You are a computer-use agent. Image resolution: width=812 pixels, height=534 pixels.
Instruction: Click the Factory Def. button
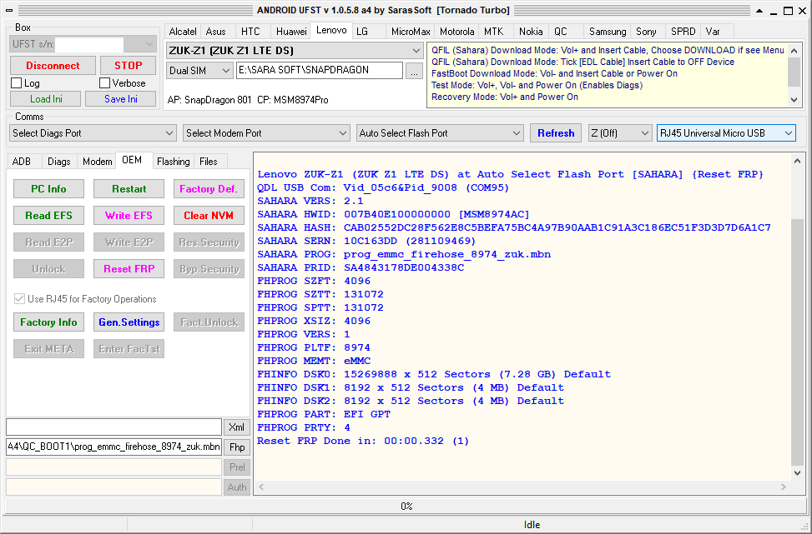[x=209, y=188]
